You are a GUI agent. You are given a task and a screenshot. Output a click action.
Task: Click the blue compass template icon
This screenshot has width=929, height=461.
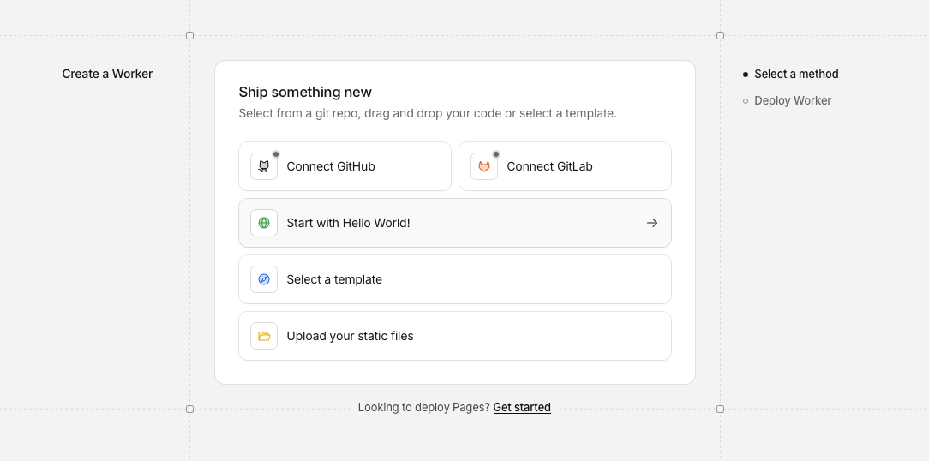[264, 279]
